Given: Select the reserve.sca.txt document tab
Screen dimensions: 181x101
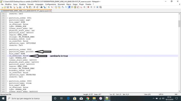Looking at the screenshot, I should click(x=26, y=11).
